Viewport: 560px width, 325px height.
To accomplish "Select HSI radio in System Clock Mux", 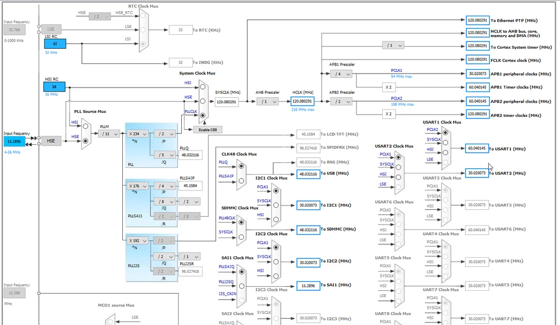I will point(203,87).
